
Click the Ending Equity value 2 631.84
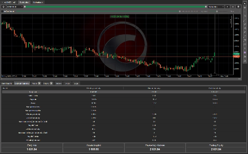click(x=216, y=149)
